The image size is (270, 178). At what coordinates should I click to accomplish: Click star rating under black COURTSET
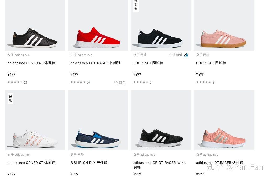141,82
